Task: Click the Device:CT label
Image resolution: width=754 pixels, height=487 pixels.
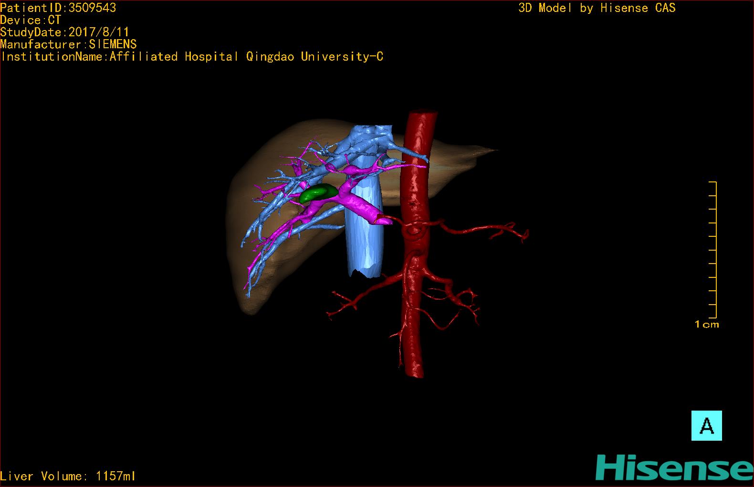Action: click(31, 20)
